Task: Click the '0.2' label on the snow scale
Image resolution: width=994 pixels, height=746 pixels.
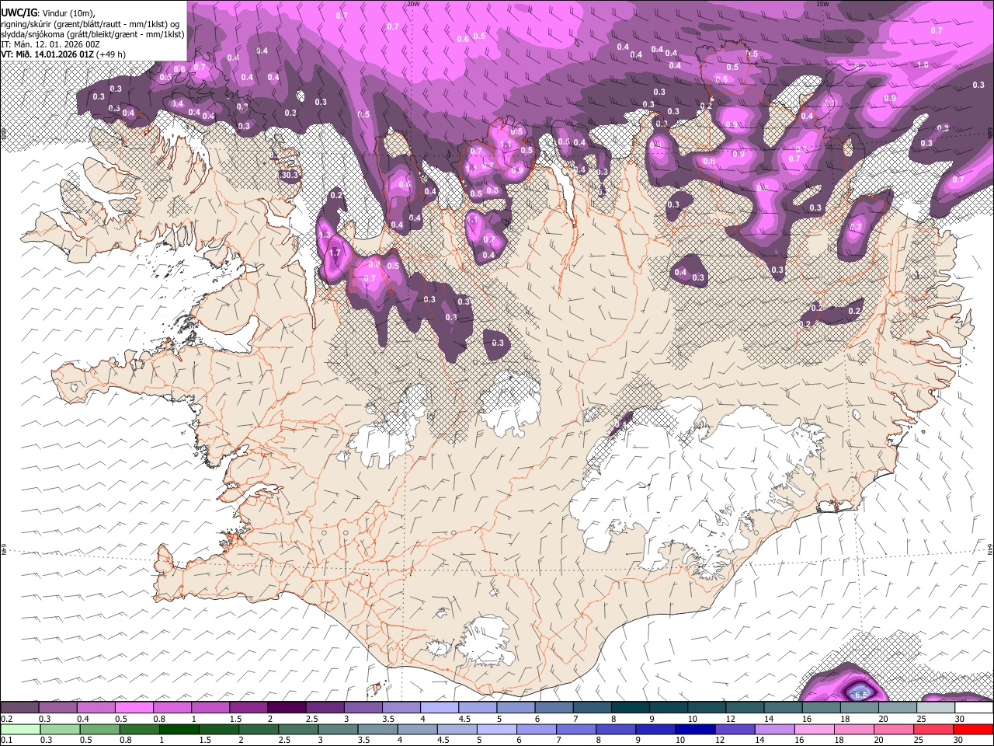Action: 6,719
